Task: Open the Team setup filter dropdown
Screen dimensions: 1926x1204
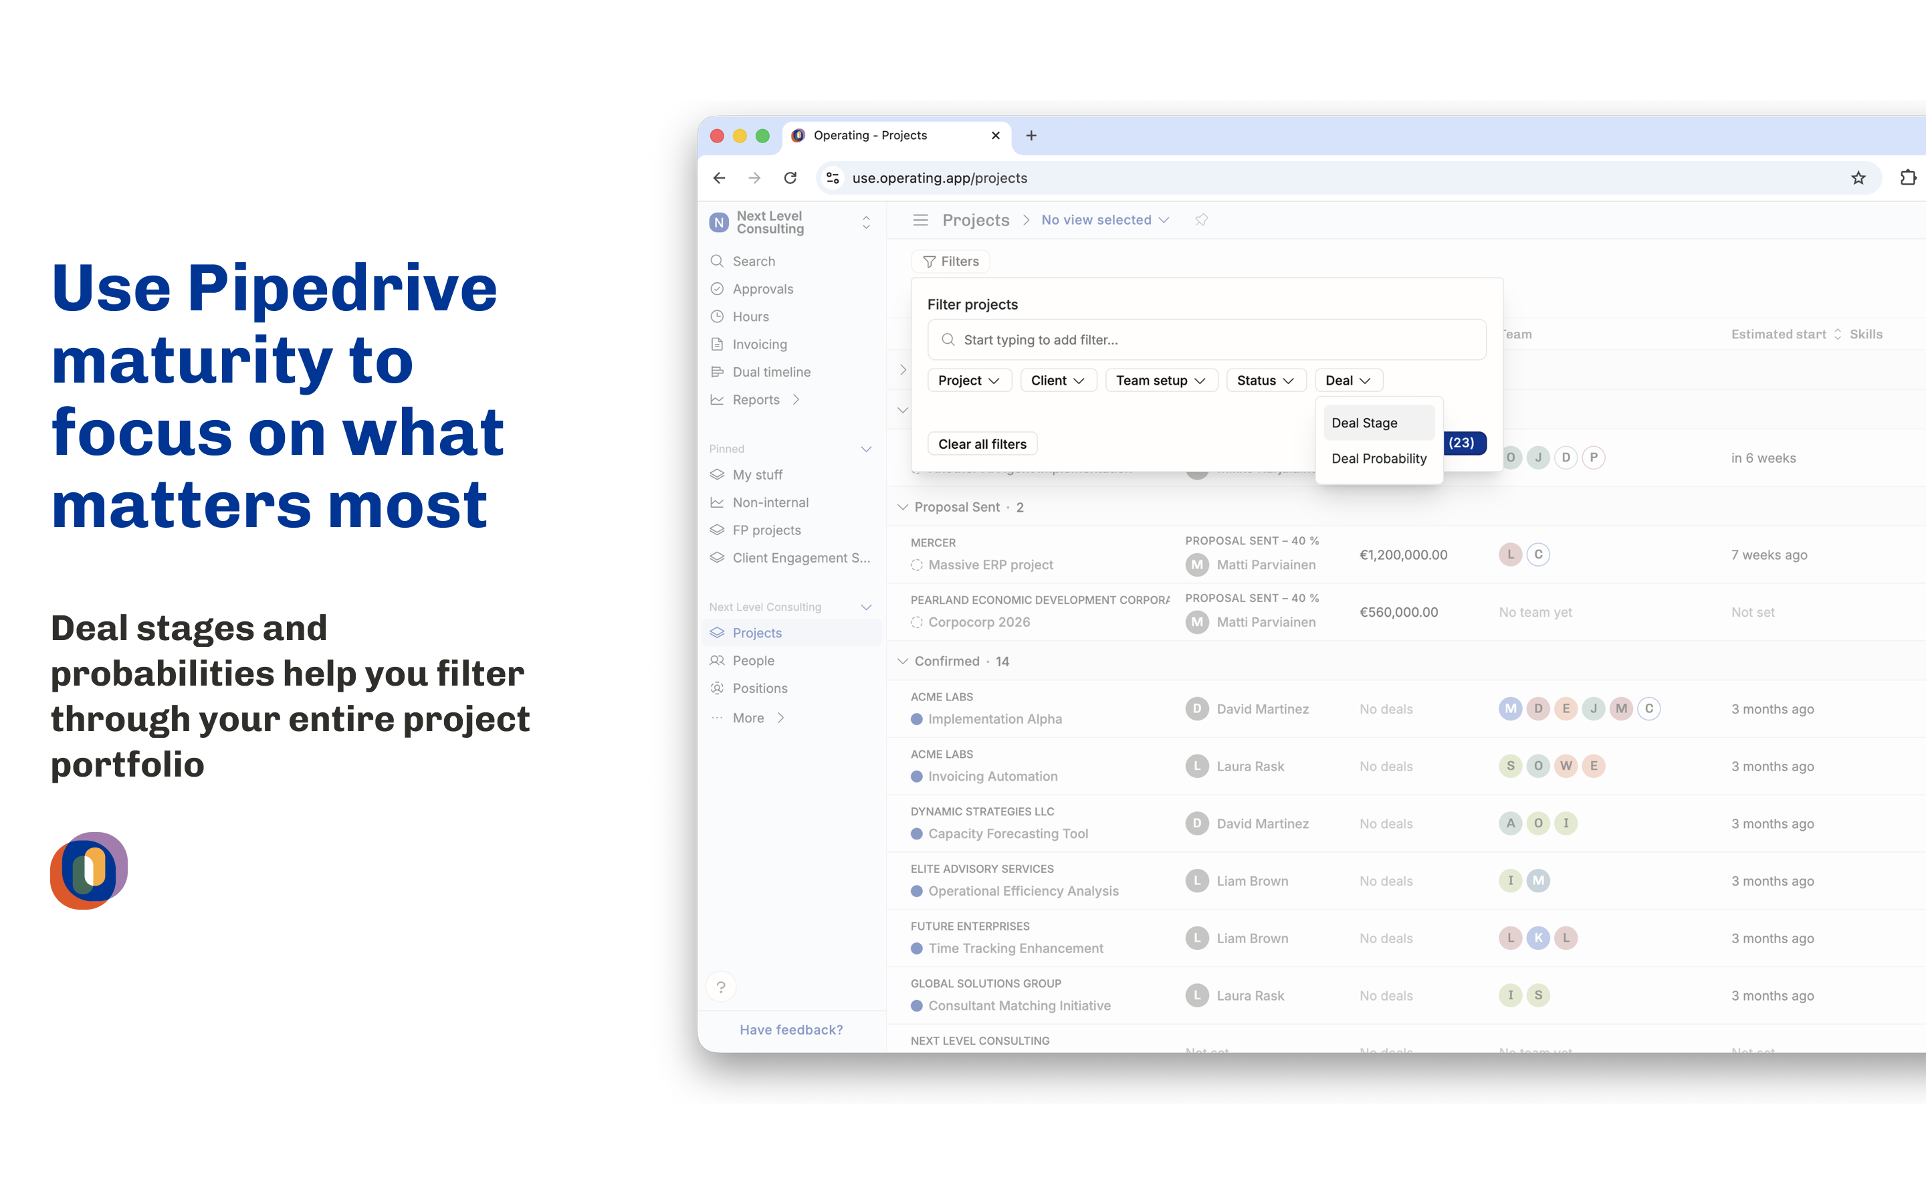Action: pyautogui.click(x=1160, y=381)
